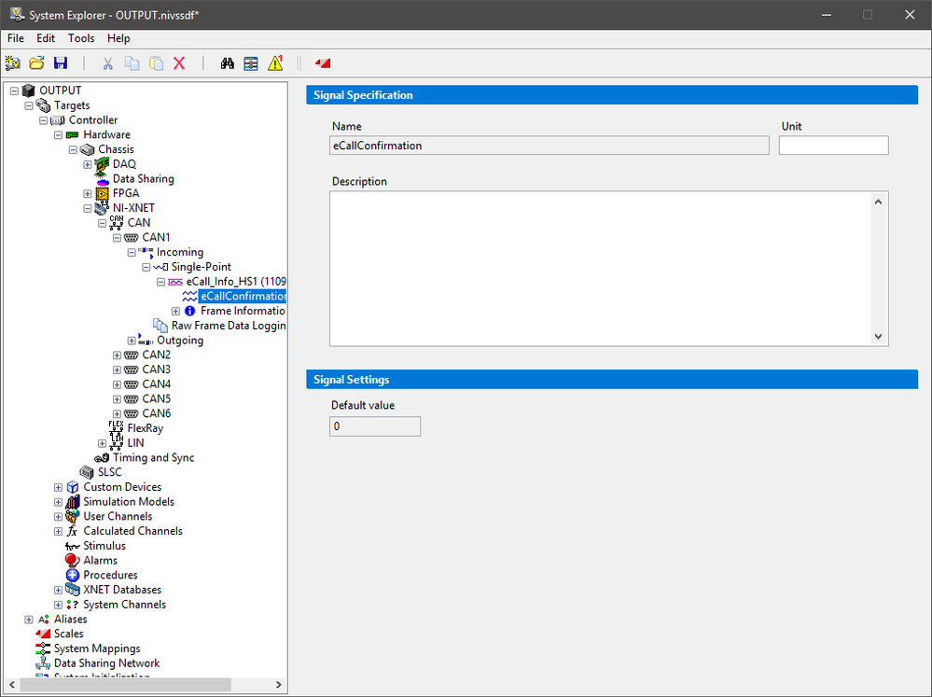The image size is (932, 697).
Task: Collapse the NI-XNET tree node
Action: pos(88,208)
